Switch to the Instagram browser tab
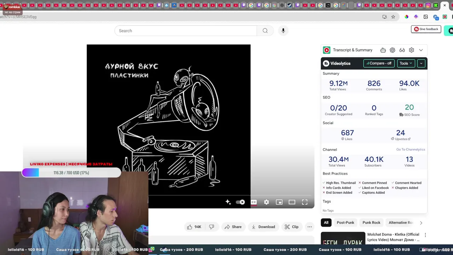Viewport: 453px width, 255px height. pos(428,5)
